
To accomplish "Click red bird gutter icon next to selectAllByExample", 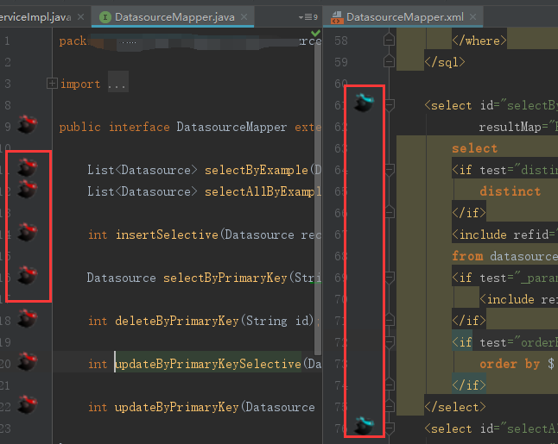I will click(28, 189).
